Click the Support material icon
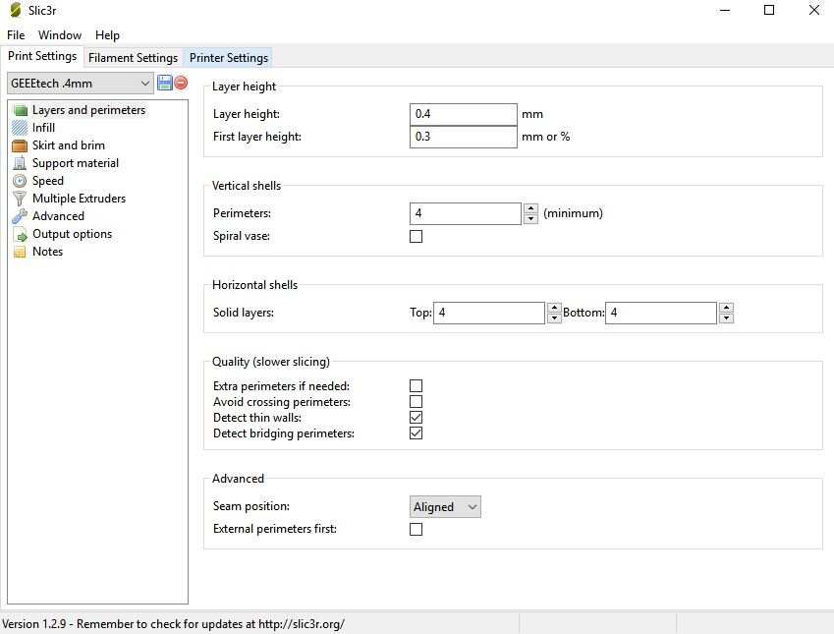The height and width of the screenshot is (634, 834). click(20, 163)
